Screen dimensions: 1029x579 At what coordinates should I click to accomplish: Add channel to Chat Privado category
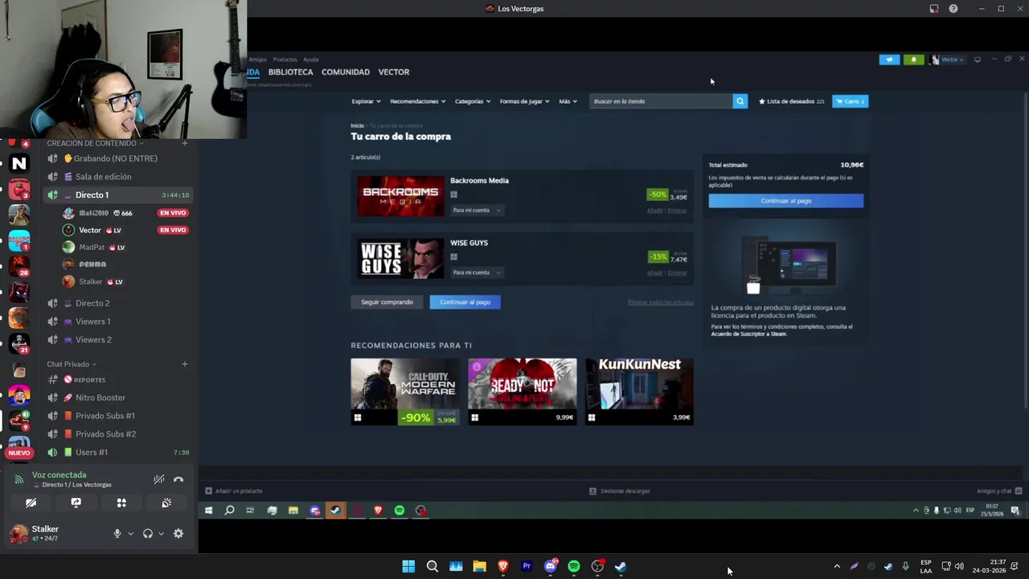(184, 363)
